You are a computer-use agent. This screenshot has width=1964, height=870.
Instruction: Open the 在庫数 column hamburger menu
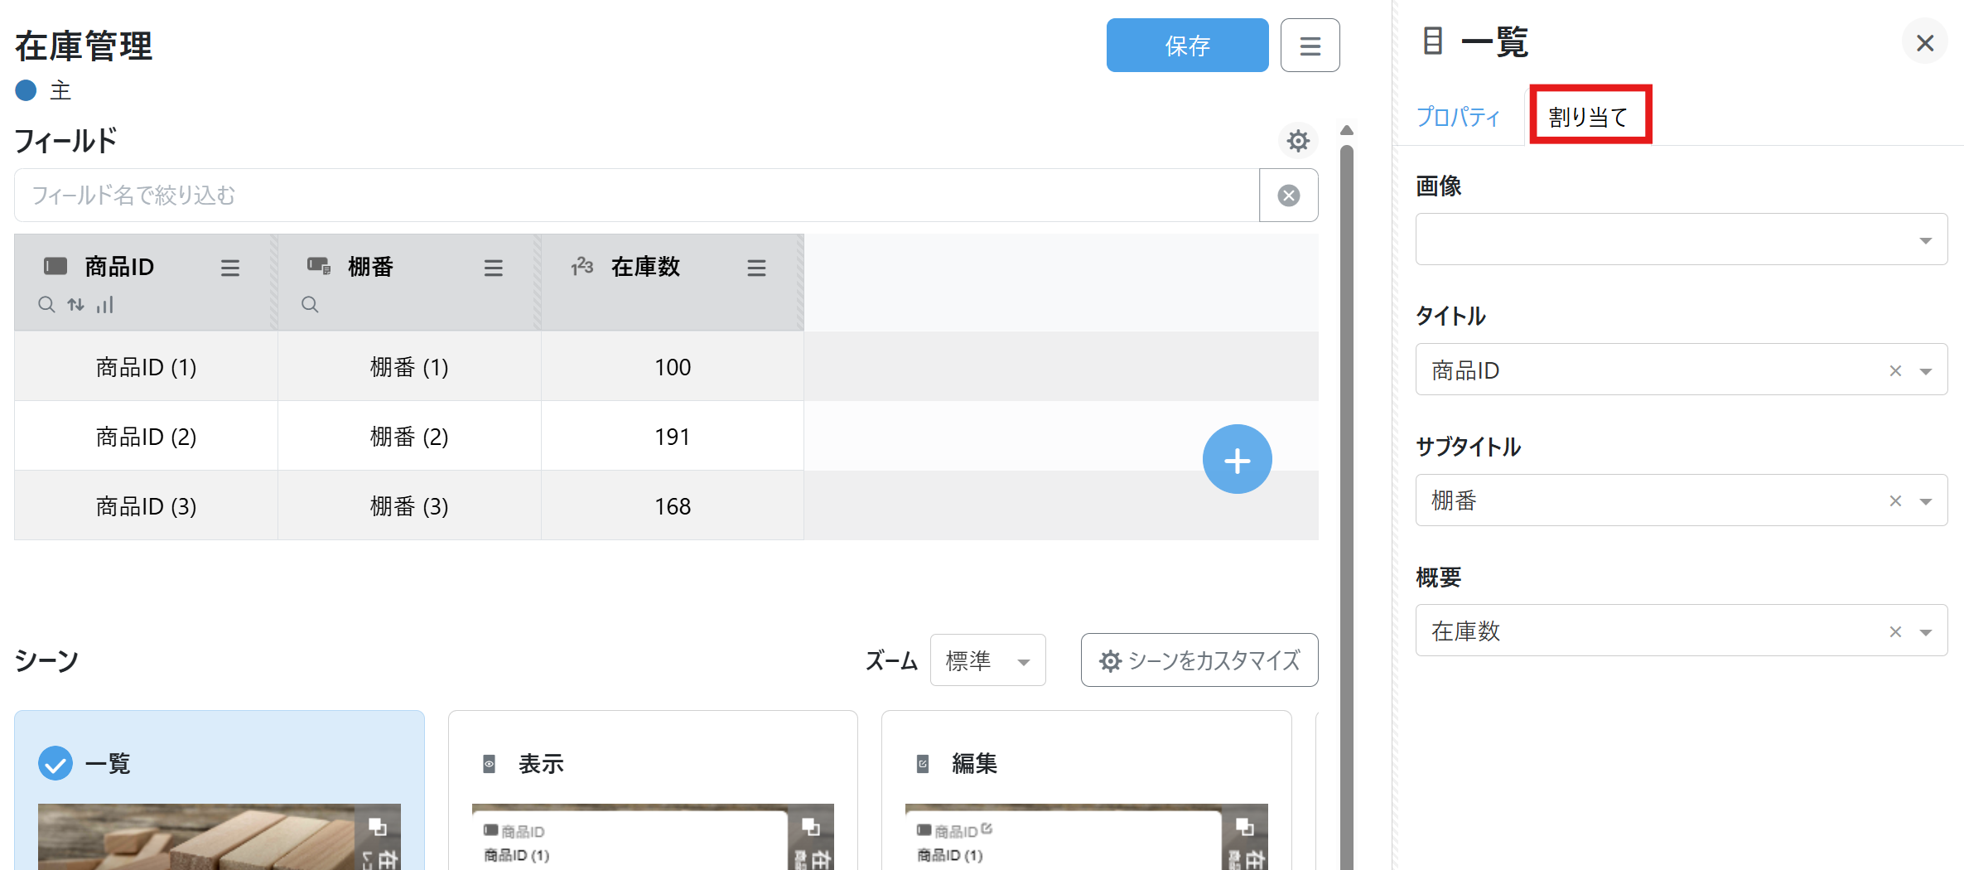pos(755,268)
